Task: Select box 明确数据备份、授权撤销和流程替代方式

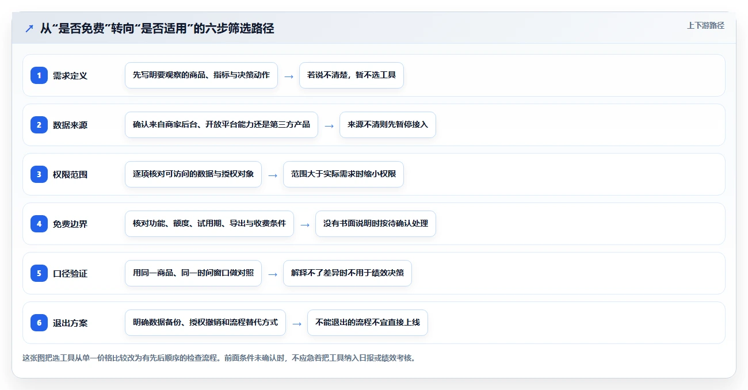Action: point(205,323)
